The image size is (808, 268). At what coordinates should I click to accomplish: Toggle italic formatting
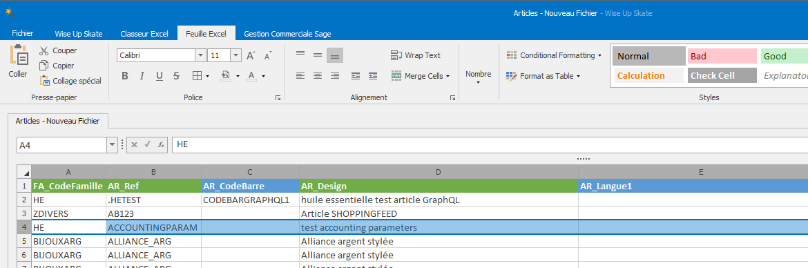point(142,76)
